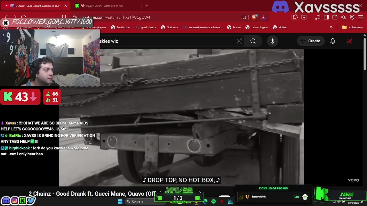Screen dimensions: 367x206
Task: Open the gmail - Search bookmark
Action: pyautogui.click(x=146, y=27)
